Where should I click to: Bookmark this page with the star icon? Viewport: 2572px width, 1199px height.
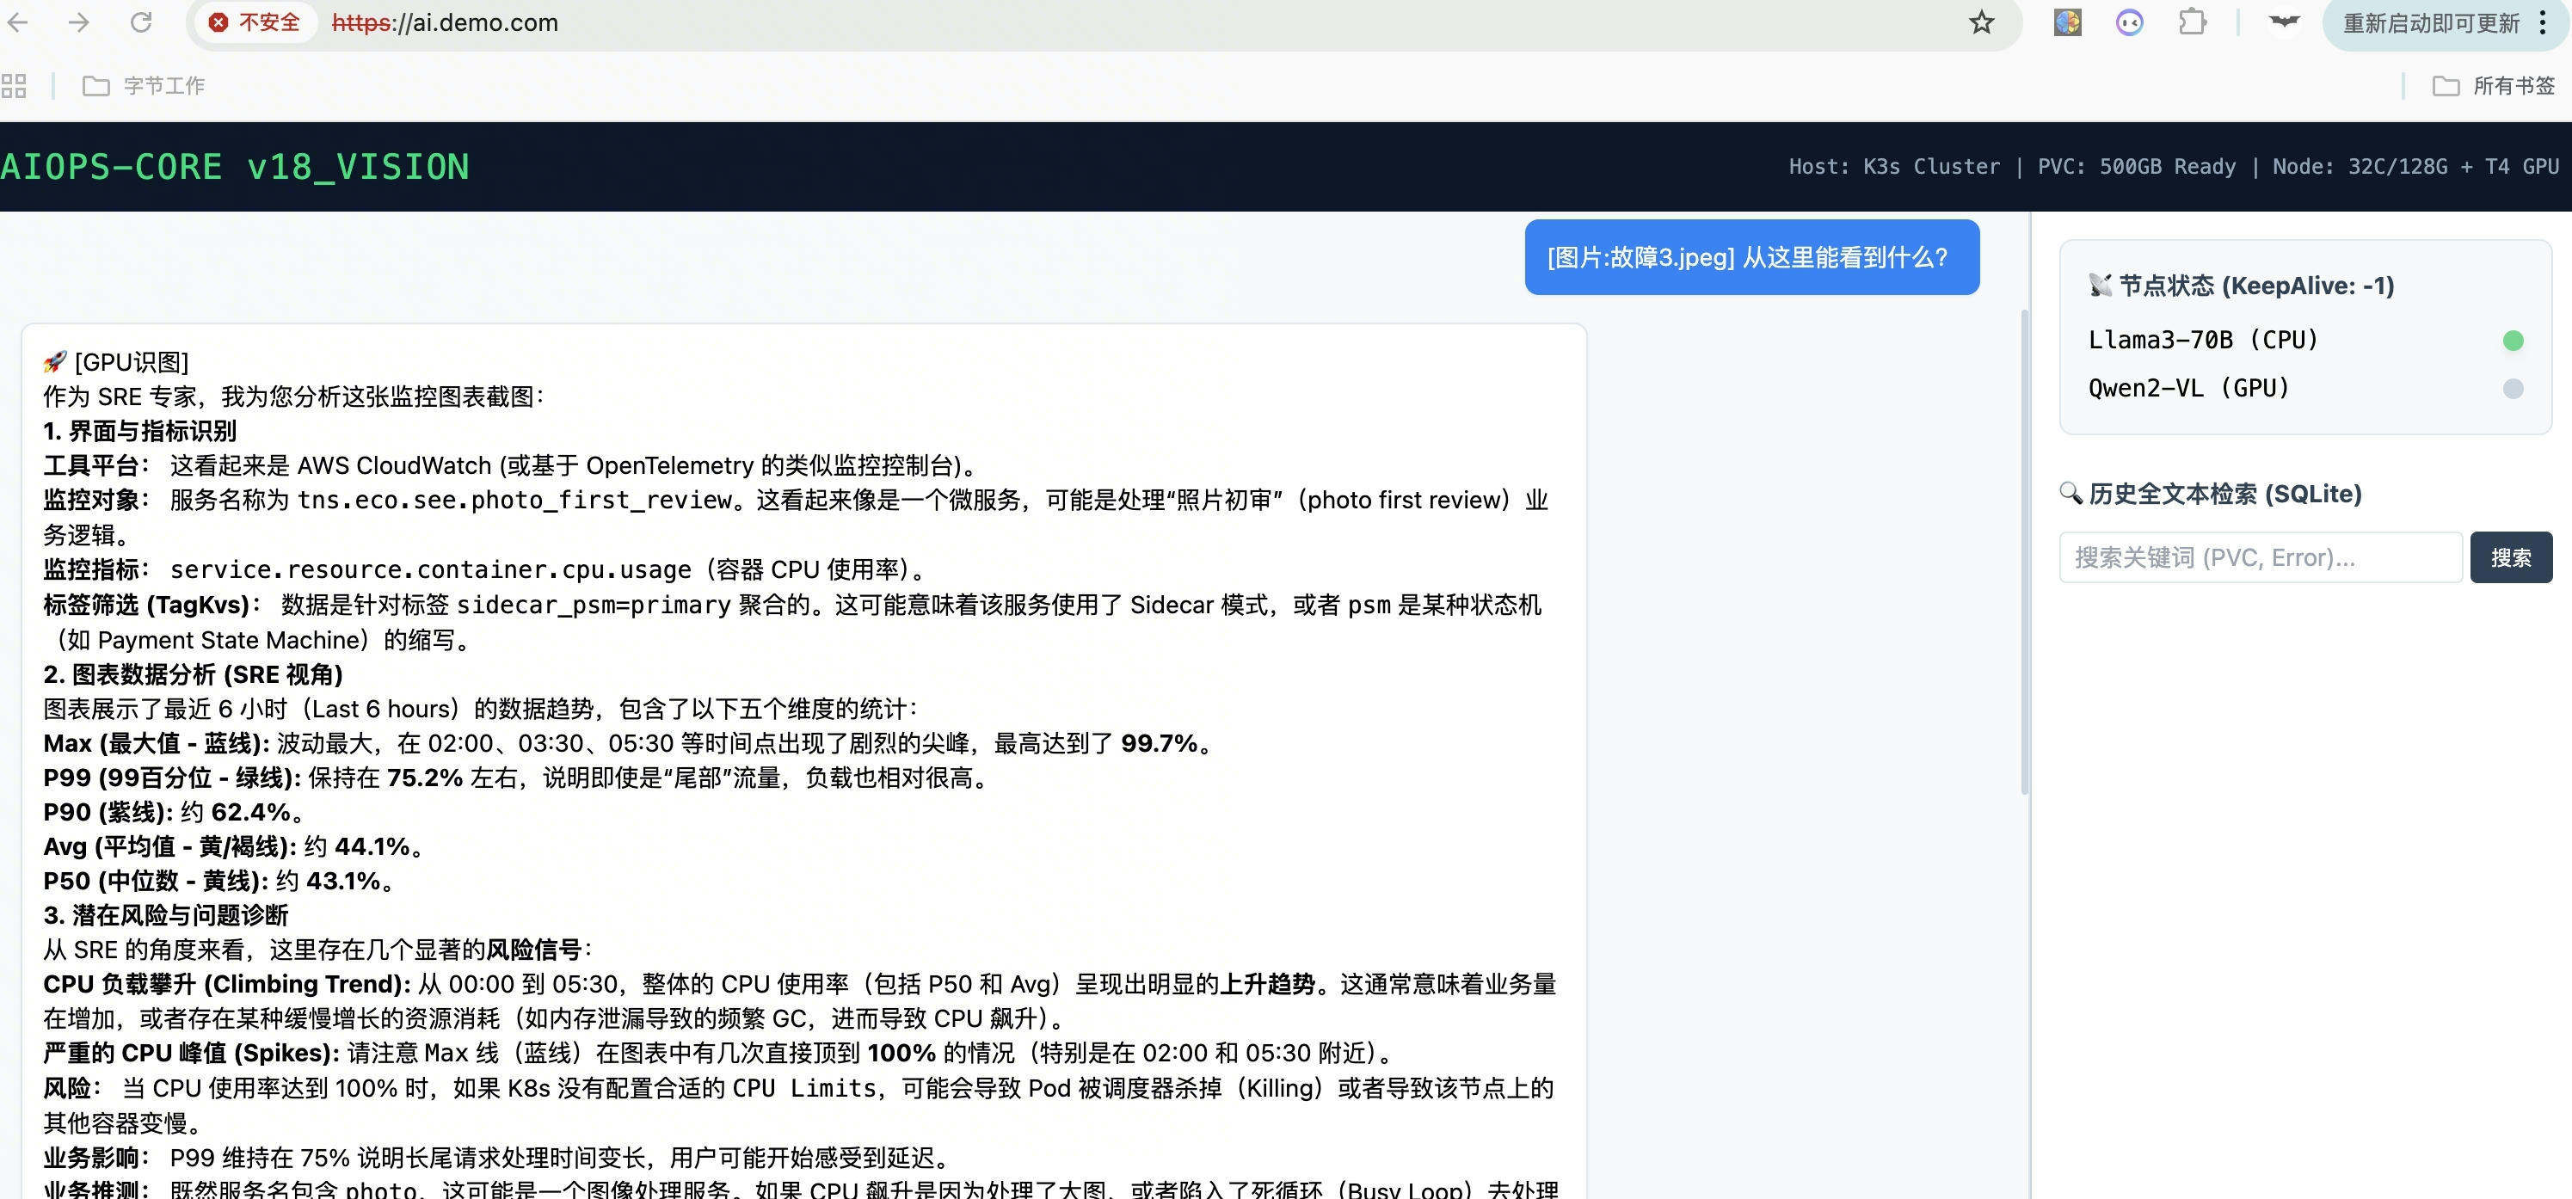tap(1981, 23)
